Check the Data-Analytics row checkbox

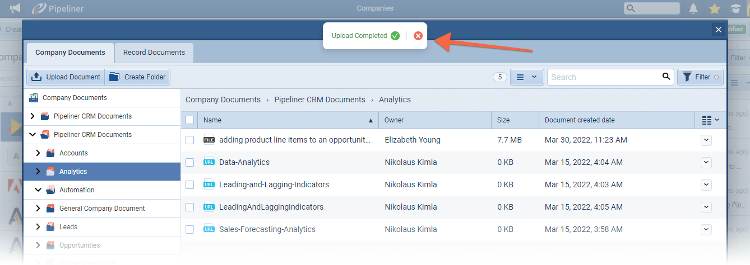pos(190,162)
